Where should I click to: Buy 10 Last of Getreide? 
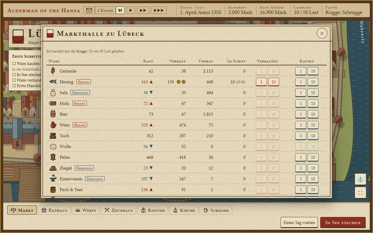[x=313, y=71]
